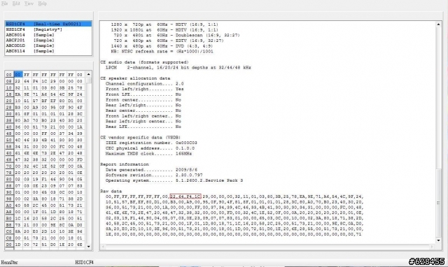Click hex grid scroll-up arrow
This screenshot has width=448, height=267.
pos(89,74)
